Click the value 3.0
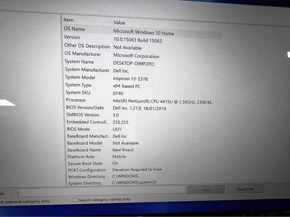 pos(116,115)
